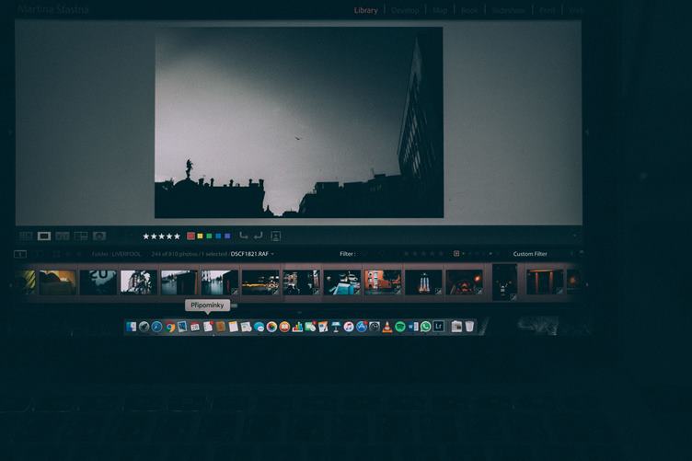
Task: Rotate photo clockwise
Action: [259, 236]
